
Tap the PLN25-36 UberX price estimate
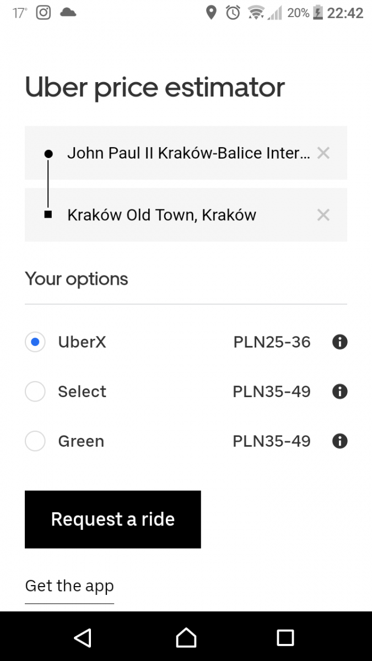point(272,342)
